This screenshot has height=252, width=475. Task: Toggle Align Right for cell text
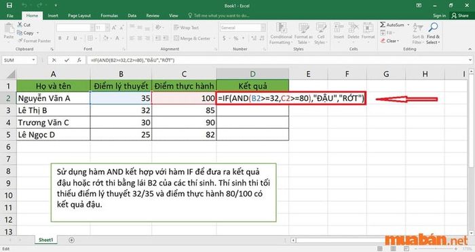147,38
